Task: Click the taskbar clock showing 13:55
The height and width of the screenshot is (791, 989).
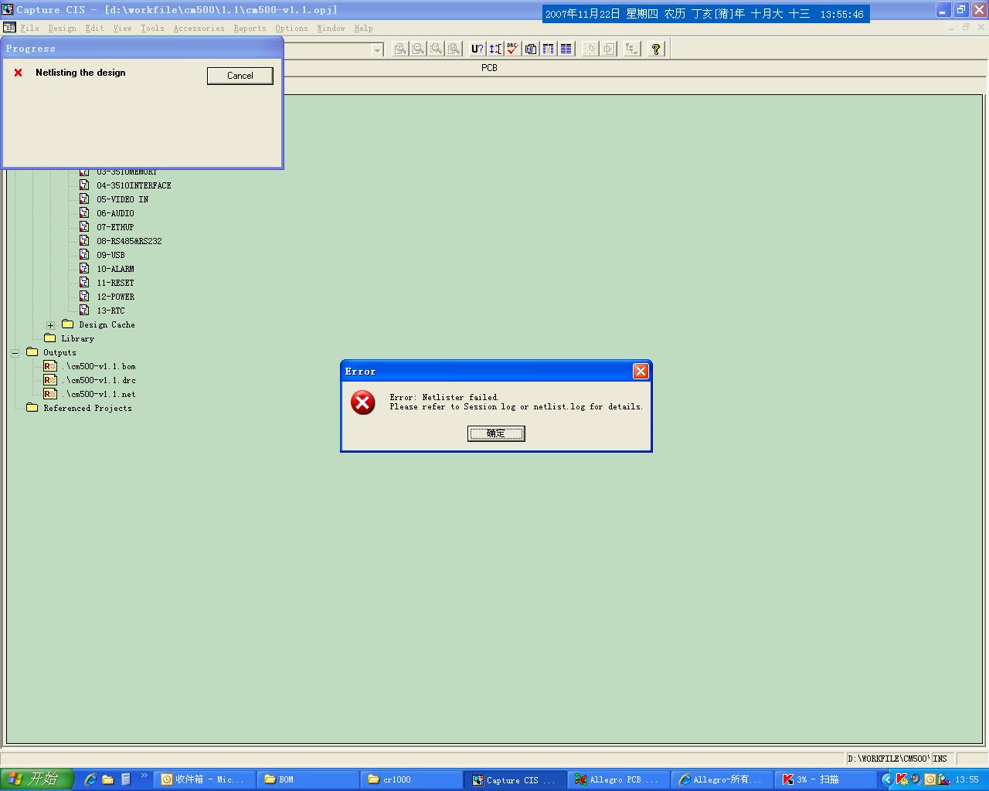Action: tap(967, 779)
